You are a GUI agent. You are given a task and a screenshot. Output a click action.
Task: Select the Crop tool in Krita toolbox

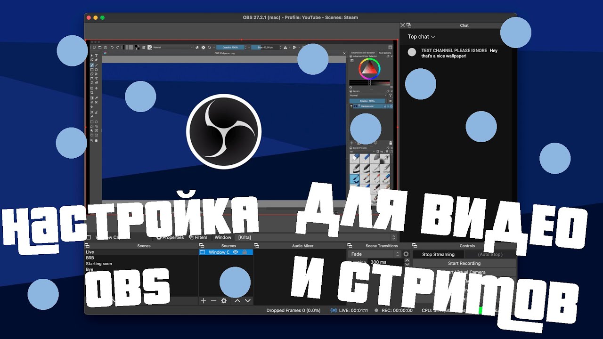click(x=92, y=92)
